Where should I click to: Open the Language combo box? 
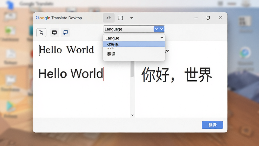(x=134, y=29)
